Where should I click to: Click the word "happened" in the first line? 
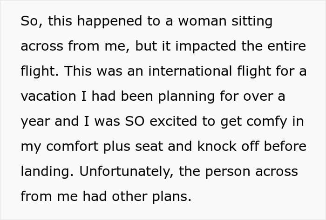[x=109, y=21]
